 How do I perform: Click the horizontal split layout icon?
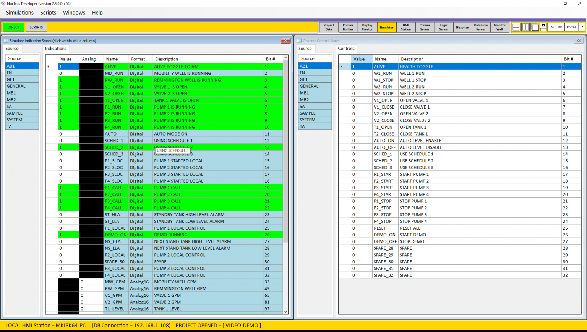[516, 27]
